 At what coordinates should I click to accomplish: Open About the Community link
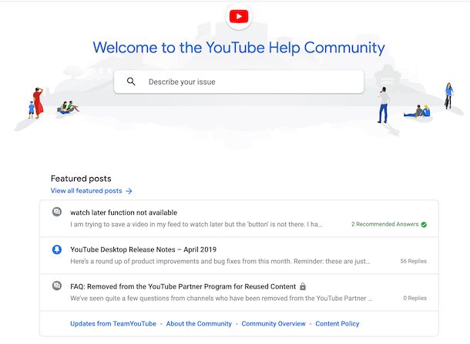(x=199, y=324)
